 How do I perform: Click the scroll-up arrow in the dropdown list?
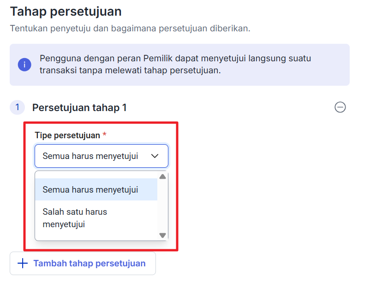(162, 177)
